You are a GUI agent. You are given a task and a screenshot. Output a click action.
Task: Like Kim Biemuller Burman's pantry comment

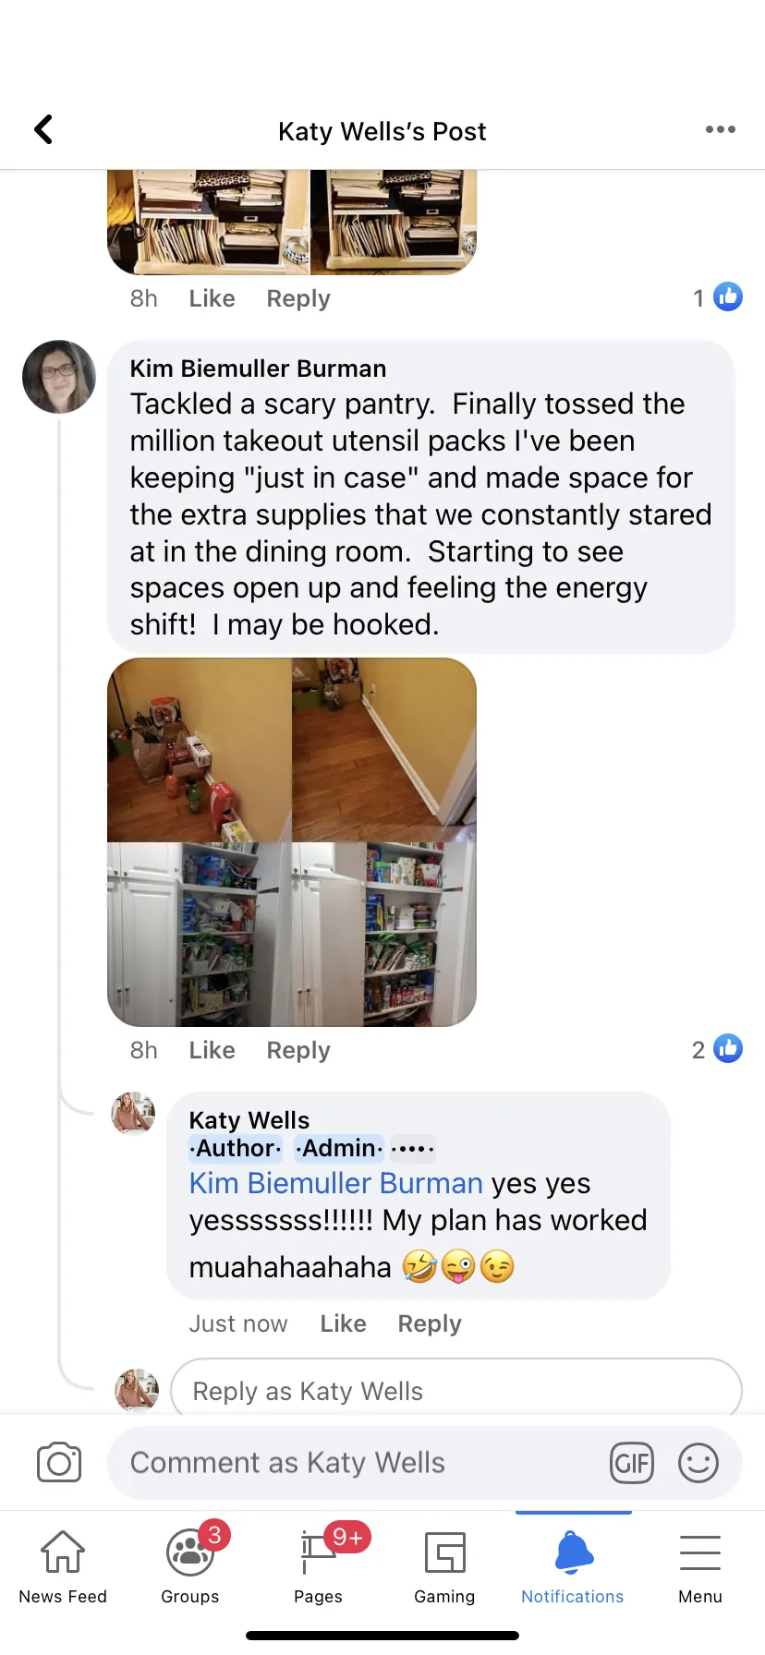[212, 1050]
